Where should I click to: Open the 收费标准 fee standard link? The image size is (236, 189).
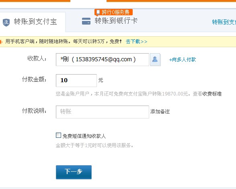click(x=212, y=94)
